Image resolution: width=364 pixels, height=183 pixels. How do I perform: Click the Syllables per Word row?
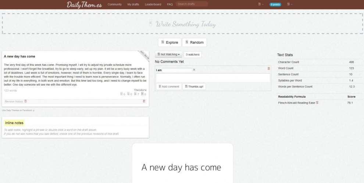pyautogui.click(x=320, y=80)
